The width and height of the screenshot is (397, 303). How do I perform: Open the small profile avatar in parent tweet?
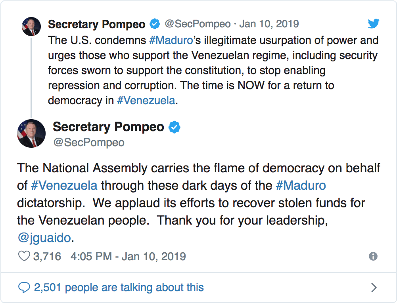[x=31, y=27]
